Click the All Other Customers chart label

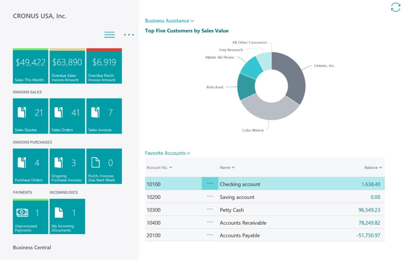click(250, 42)
